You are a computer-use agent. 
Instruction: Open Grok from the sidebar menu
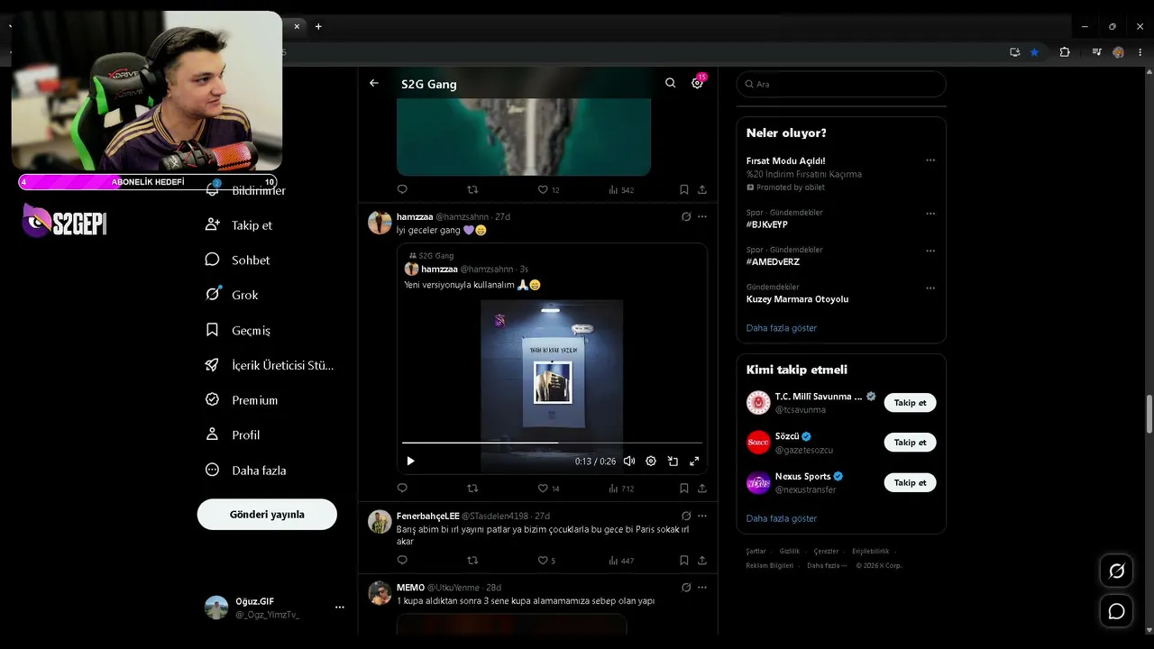(232, 295)
